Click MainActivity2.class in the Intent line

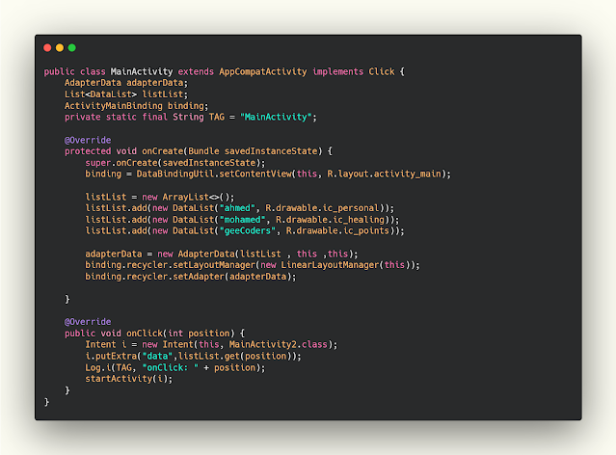pyautogui.click(x=279, y=344)
